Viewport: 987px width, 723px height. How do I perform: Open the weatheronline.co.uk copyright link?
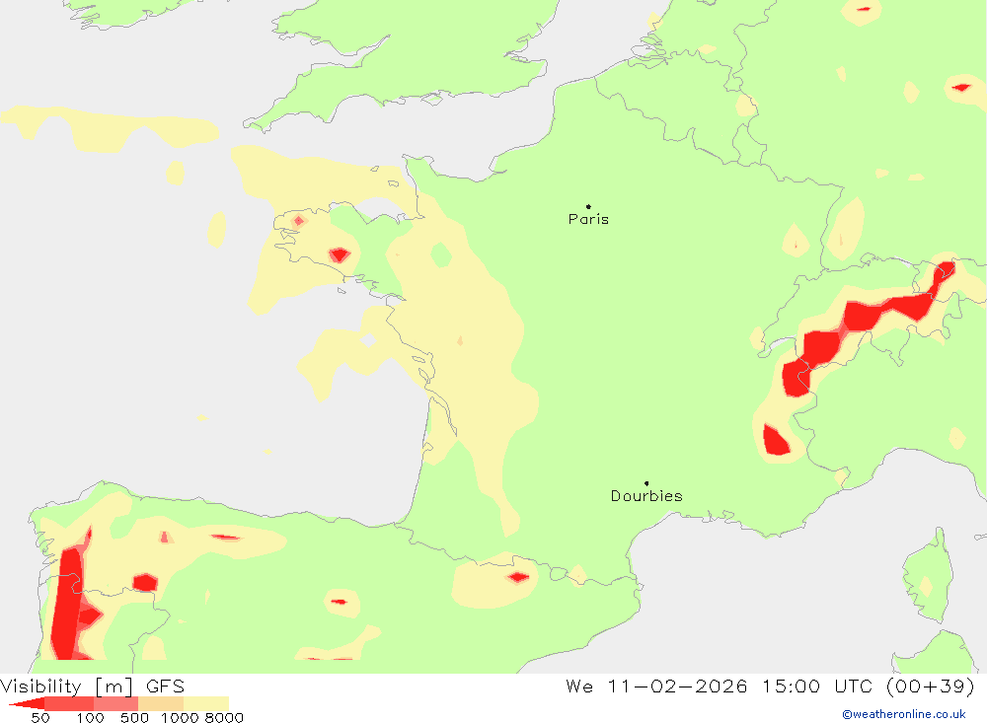[x=904, y=714]
